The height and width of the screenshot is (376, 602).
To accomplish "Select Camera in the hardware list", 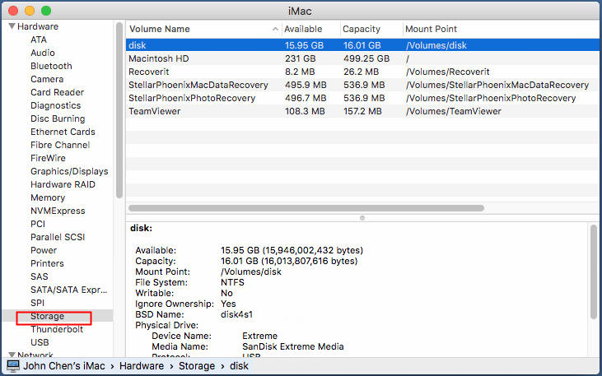I will point(47,79).
